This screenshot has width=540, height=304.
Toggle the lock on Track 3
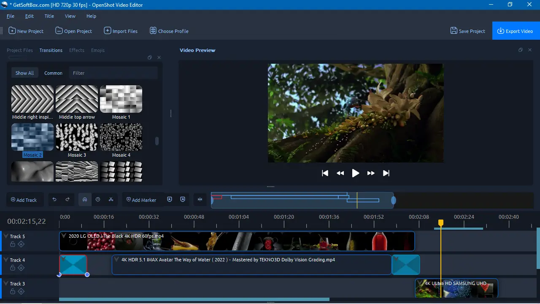[12, 291]
